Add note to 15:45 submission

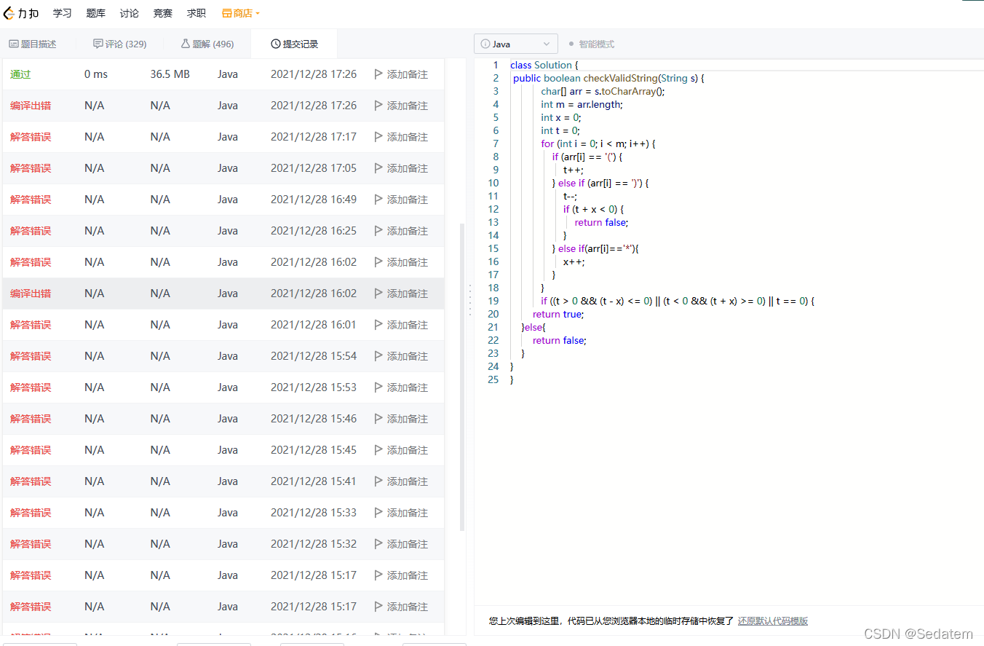pyautogui.click(x=401, y=450)
